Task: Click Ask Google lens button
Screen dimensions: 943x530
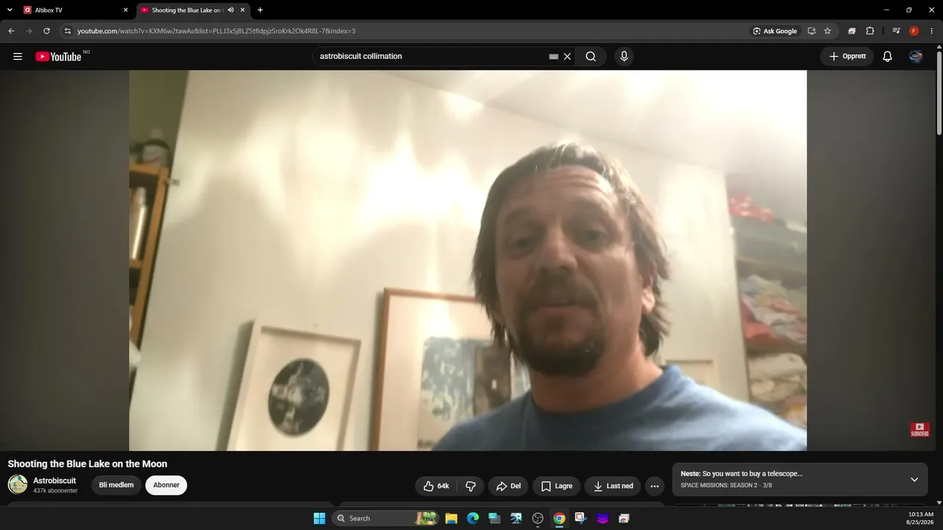Action: pos(775,31)
